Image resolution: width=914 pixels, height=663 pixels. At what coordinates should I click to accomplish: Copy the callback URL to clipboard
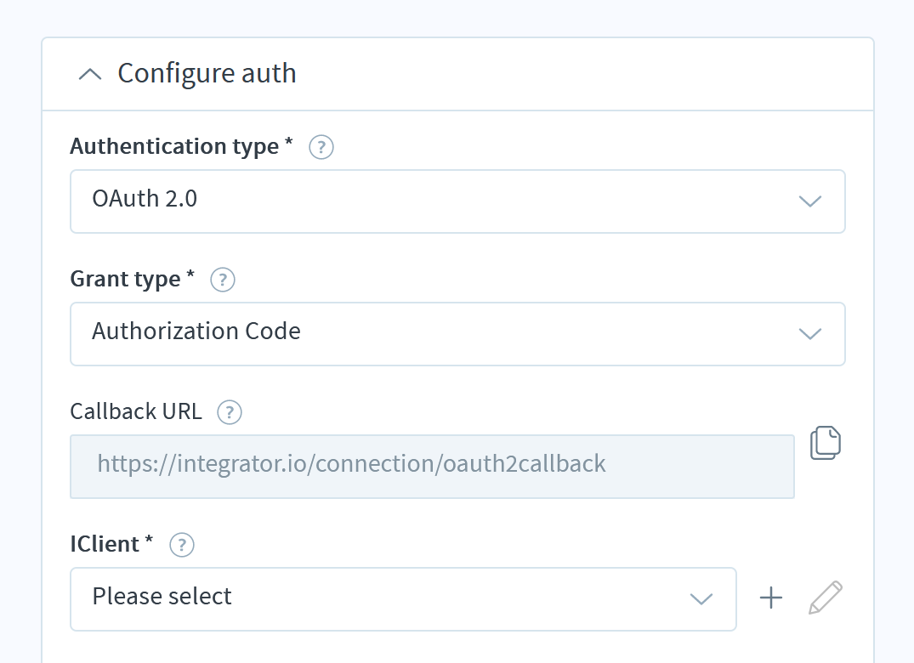pos(826,442)
